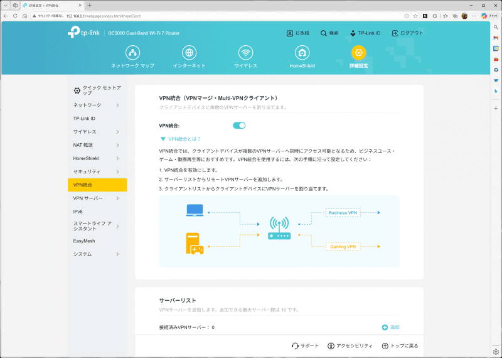Open TP-Link ID in header

(x=365, y=33)
